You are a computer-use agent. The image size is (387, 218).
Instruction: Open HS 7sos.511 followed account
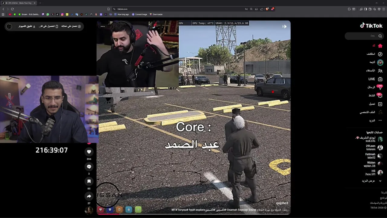[x=373, y=173]
